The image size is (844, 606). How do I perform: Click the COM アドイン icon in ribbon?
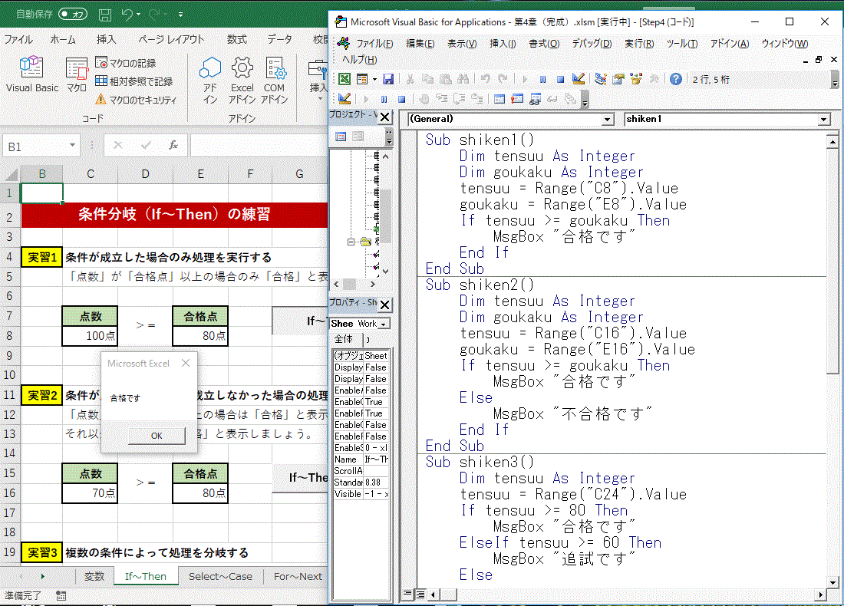(275, 81)
